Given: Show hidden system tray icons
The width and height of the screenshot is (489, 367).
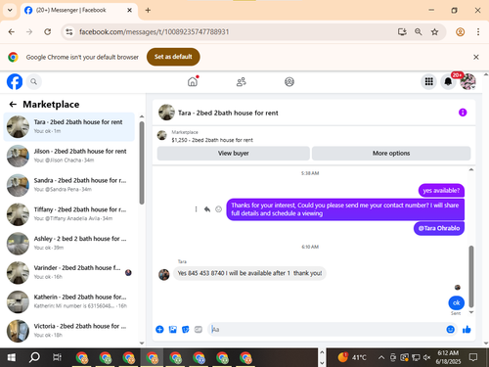Looking at the screenshot, I should pyautogui.click(x=381, y=358).
